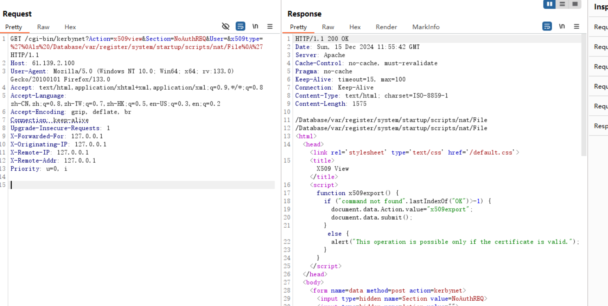Switch Response view to Raw tab
The width and height of the screenshot is (608, 306).
[x=328, y=27]
